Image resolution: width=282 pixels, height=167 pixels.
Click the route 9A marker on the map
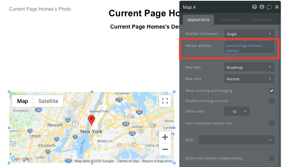(100, 103)
